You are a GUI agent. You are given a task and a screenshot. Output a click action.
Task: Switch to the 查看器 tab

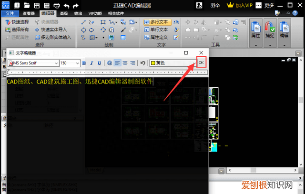pyautogui.click(x=29, y=13)
